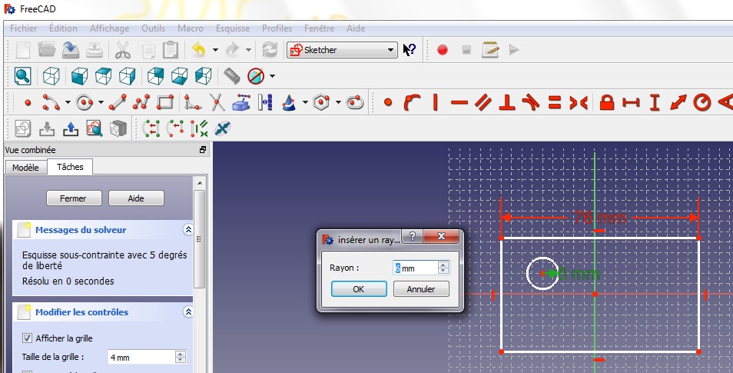This screenshot has width=733, height=373.
Task: Click the radius constraint icon
Action: pos(701,102)
